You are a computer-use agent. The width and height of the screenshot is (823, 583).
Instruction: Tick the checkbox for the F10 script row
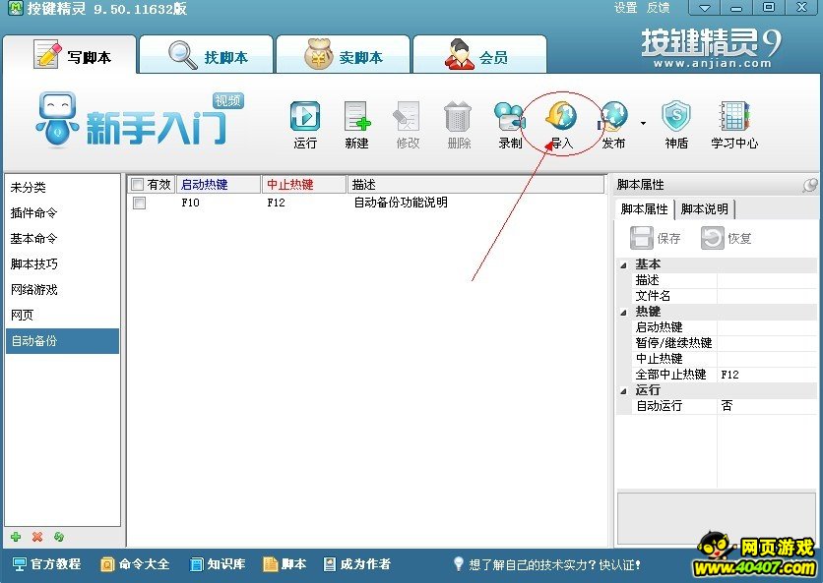click(139, 203)
